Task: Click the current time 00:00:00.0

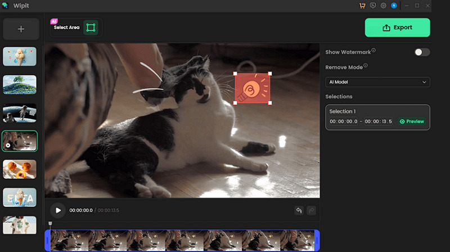Action: 81,210
